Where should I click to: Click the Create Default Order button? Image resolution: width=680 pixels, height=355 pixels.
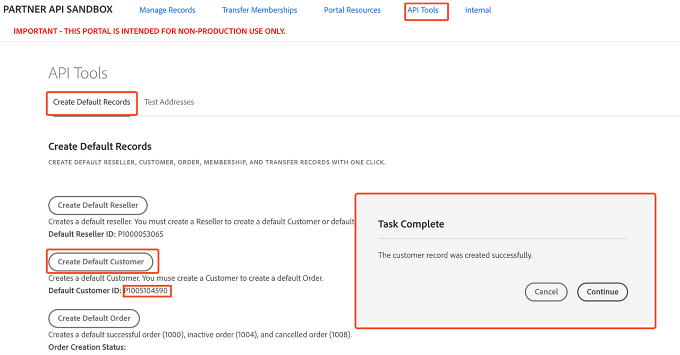(x=94, y=318)
